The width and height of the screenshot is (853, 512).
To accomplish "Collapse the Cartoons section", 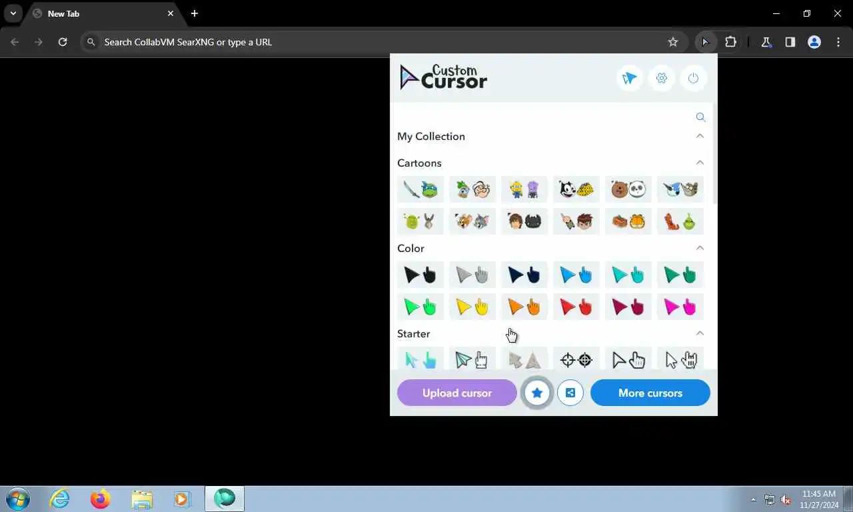I will click(x=700, y=163).
